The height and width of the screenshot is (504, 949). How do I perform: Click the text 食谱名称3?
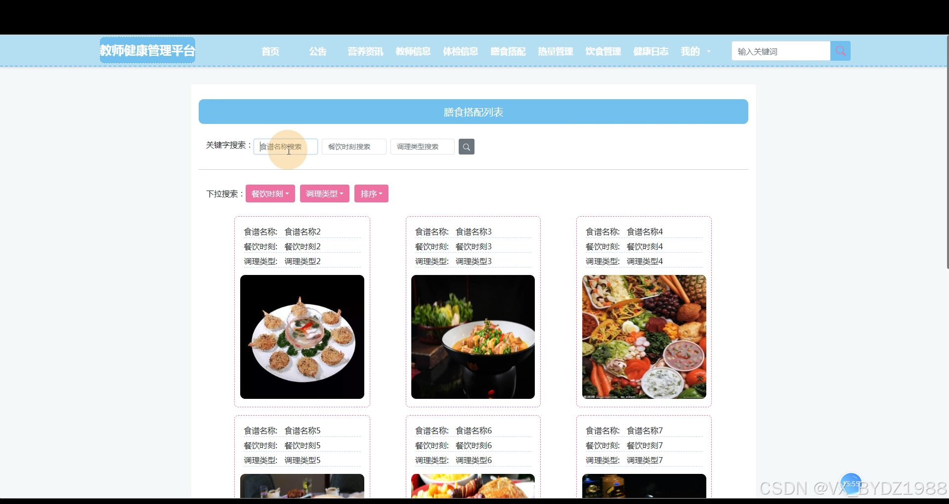click(474, 232)
